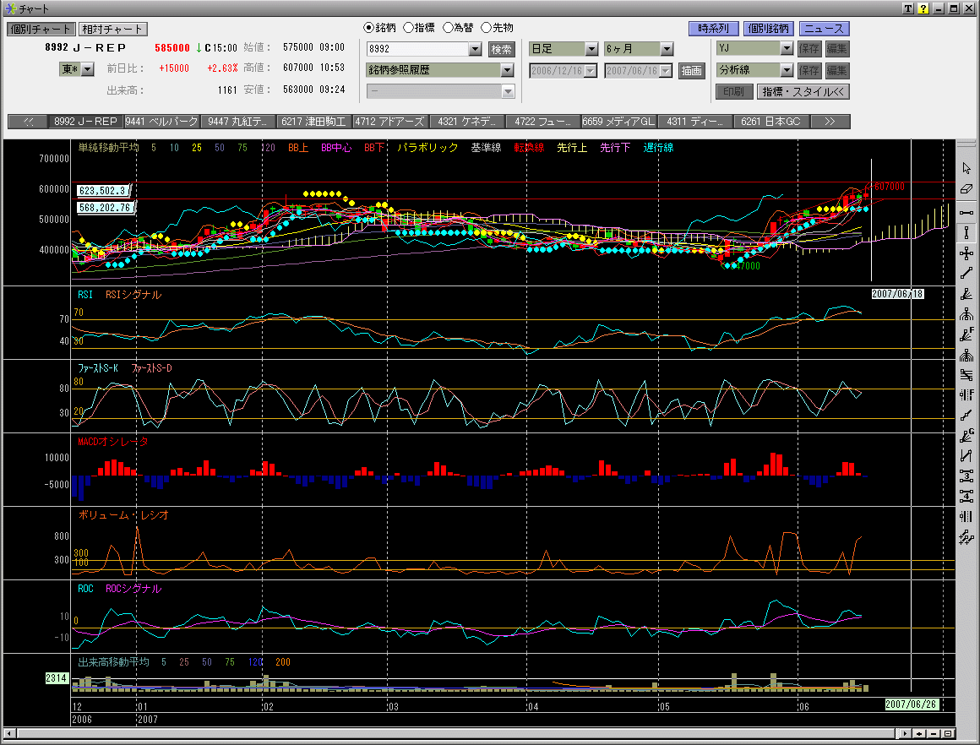
Task: Choose the 先物 radio option
Action: coord(487,28)
